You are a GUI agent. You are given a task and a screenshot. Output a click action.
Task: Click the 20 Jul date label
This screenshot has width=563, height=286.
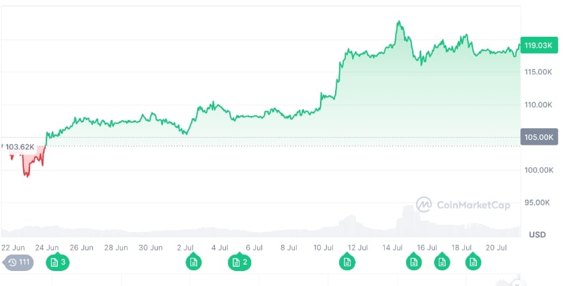tap(496, 247)
